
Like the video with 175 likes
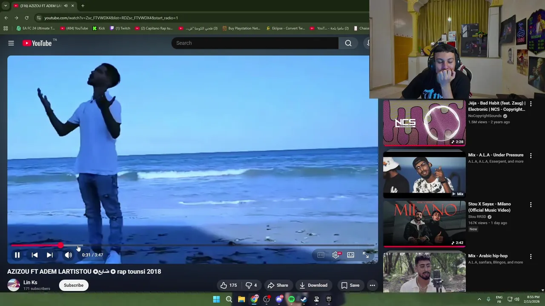(x=229, y=285)
